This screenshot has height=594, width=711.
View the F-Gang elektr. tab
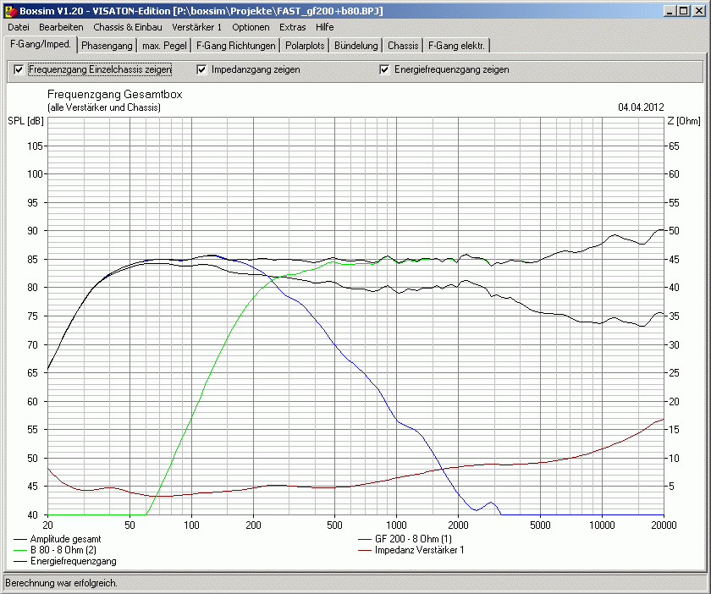click(456, 46)
